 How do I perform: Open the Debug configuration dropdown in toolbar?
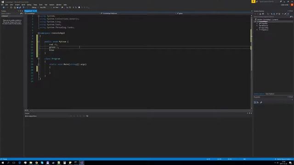tap(34, 7)
